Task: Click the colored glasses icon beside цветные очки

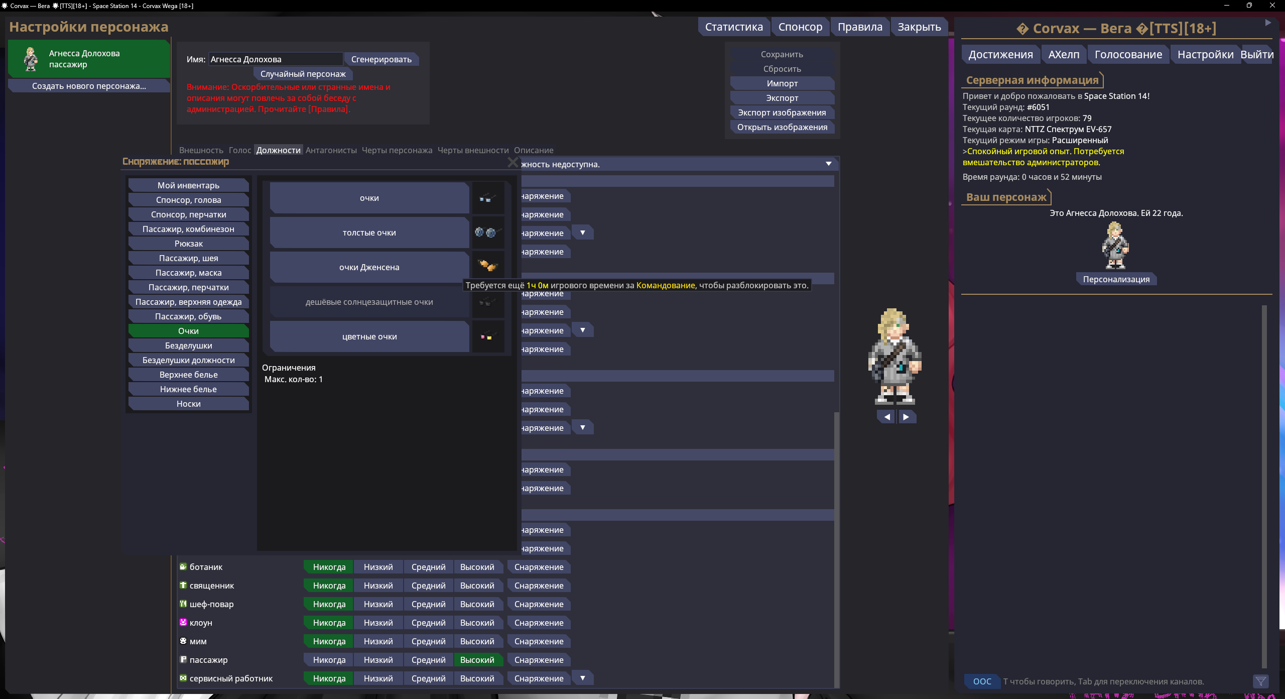Action: 487,336
